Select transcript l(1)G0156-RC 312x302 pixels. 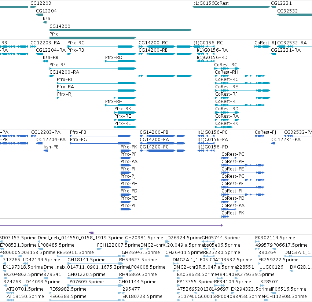tap(203, 47)
